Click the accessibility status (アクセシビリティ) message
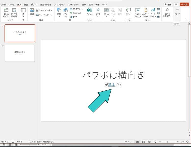191x147 pixels. pyautogui.click(x=41, y=142)
